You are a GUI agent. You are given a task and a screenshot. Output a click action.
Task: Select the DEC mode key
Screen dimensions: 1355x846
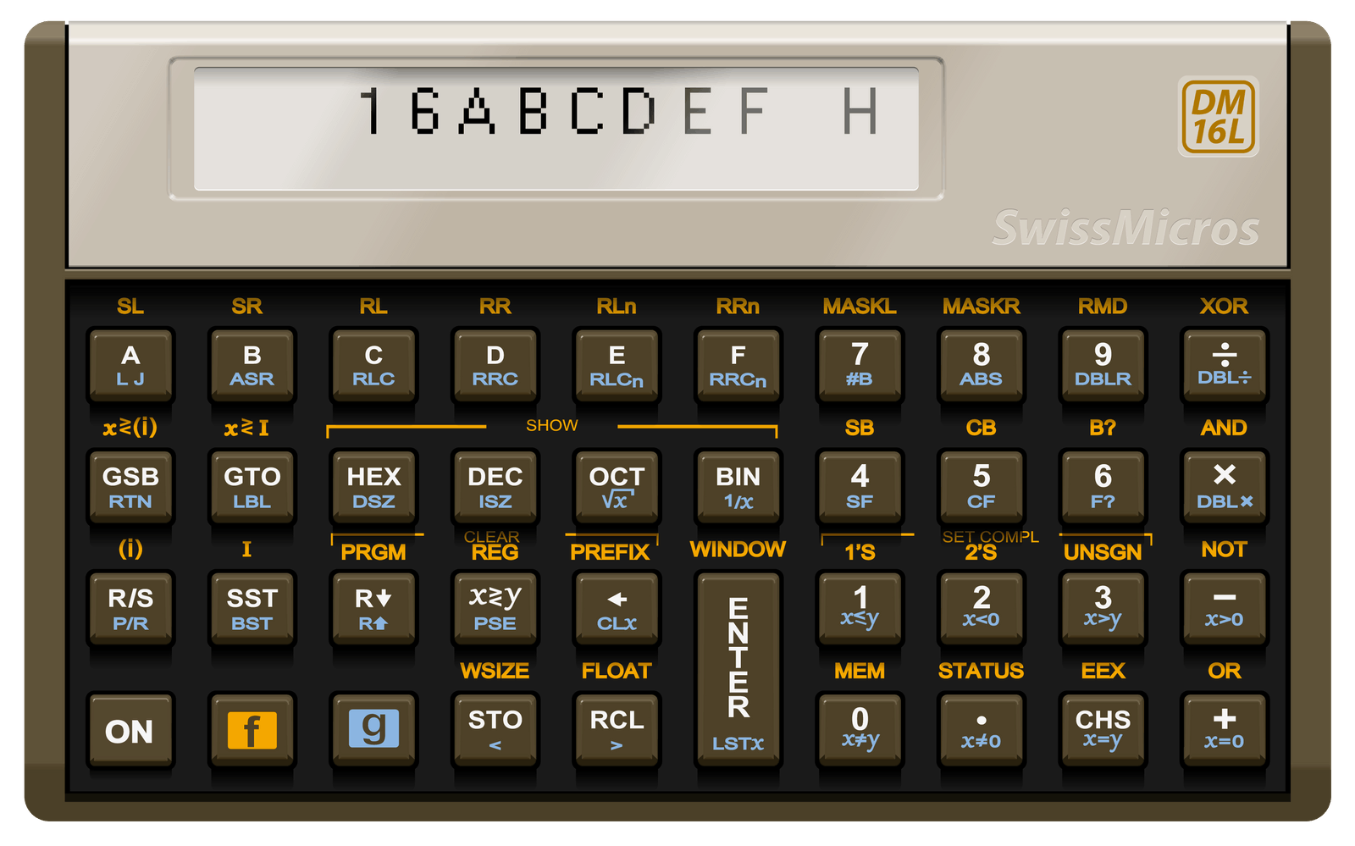(495, 487)
